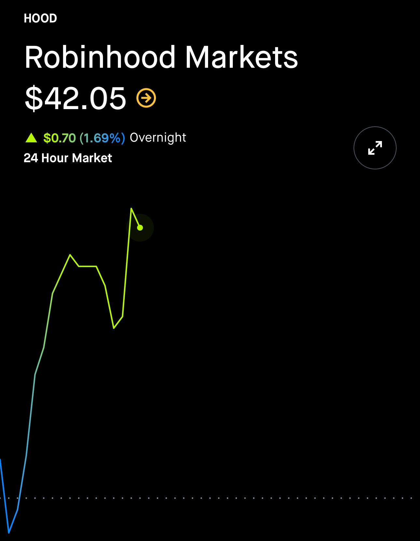Click the $0.70 gain amount
The width and height of the screenshot is (420, 541).
(60, 138)
